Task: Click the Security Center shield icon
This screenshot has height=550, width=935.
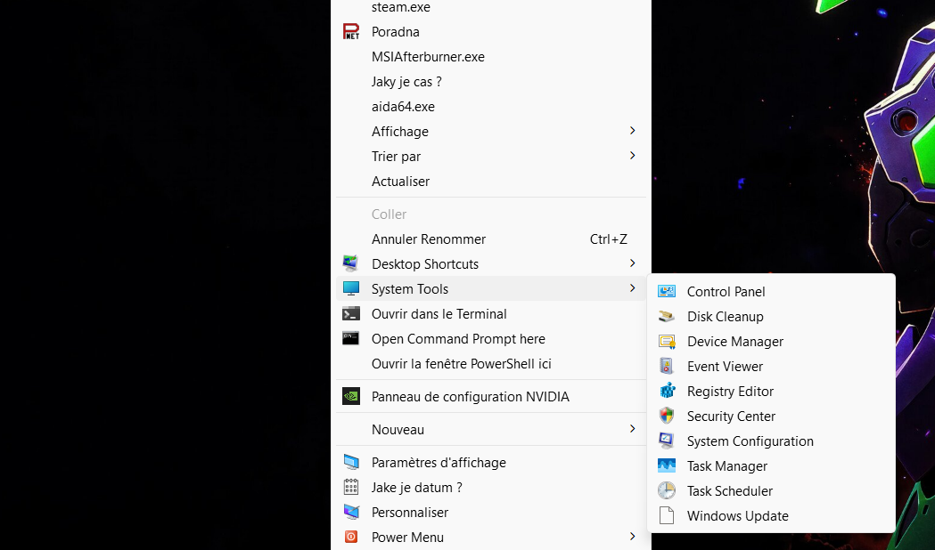Action: pyautogui.click(x=666, y=417)
